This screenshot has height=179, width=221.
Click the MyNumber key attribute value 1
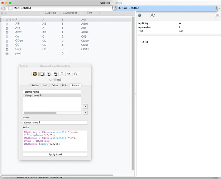pos(180,27)
